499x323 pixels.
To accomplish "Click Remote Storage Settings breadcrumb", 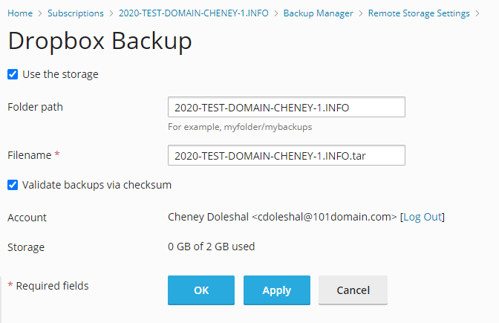I will 419,13.
